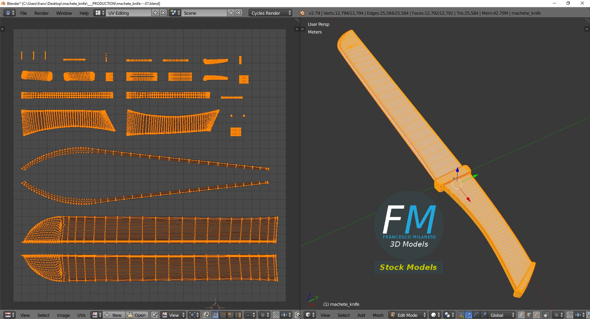Open the Mesh menu
590x319 pixels.
tap(378, 315)
